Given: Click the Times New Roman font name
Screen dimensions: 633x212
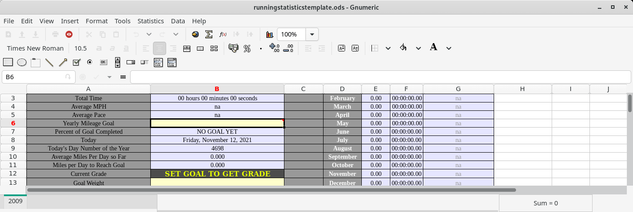Looking at the screenshot, I should pyautogui.click(x=35, y=48).
